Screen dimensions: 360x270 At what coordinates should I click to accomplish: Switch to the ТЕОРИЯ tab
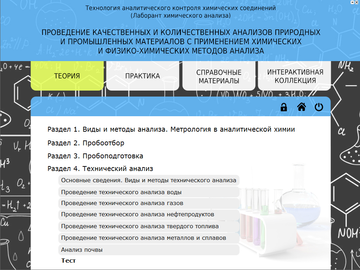(67, 76)
